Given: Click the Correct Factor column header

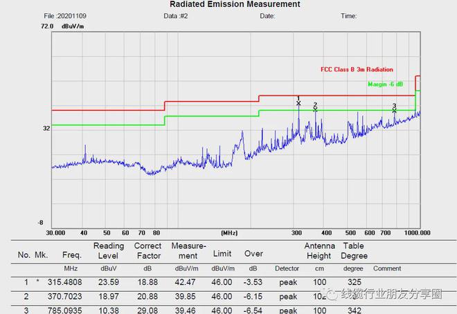Looking at the screenshot, I should point(147,250).
